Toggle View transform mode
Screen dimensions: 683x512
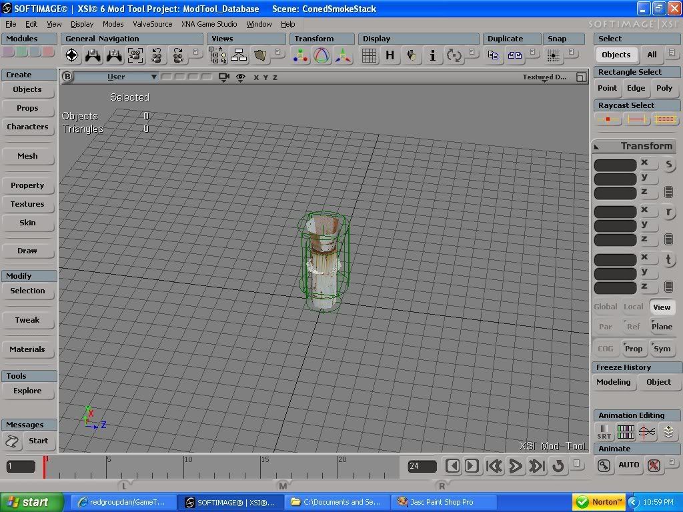click(x=662, y=307)
